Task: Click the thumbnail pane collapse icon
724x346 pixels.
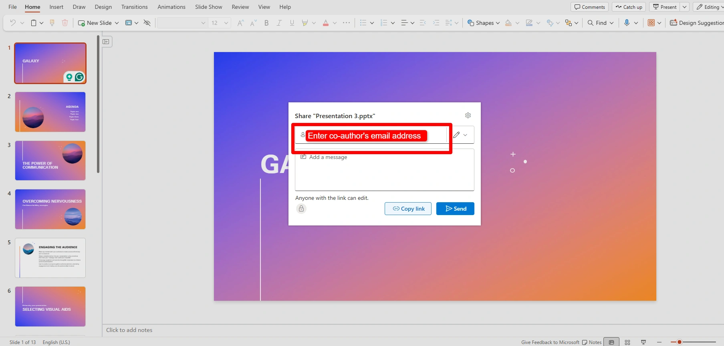Action: (x=106, y=42)
